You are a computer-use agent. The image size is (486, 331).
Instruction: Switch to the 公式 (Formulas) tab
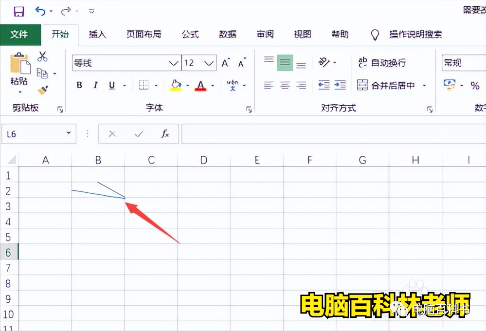(x=190, y=34)
